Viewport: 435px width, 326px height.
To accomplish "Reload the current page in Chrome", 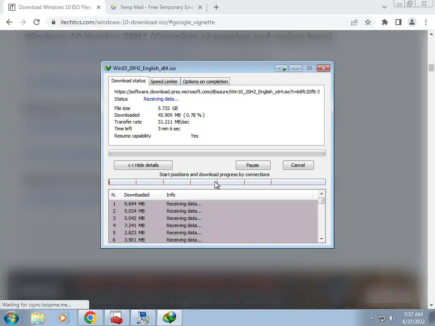I will coord(37,22).
